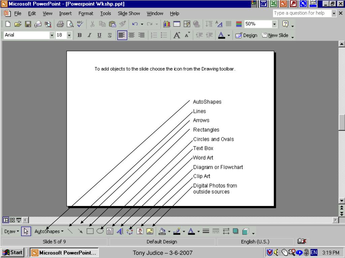Insert Diagram or Organization Chart
Screen dimensions: 345x258
tap(130, 231)
